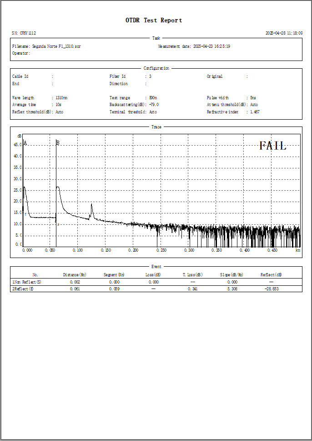Click the Refractive index 1.467 value
312x441 pixels.
tap(255, 112)
